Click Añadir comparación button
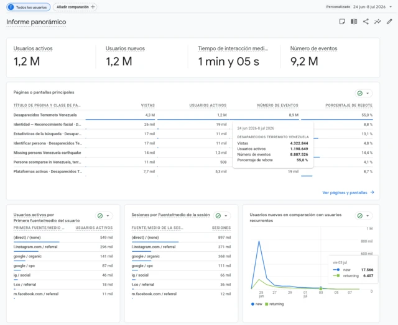The height and width of the screenshot is (325, 398). 75,7
